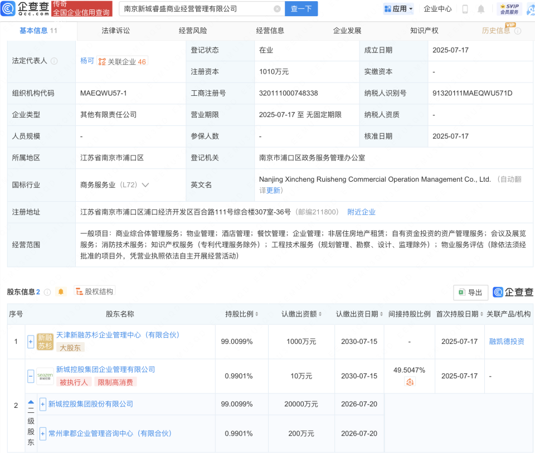Switch to 基本信息 tab
Screen dimensions: 535x453
point(38,31)
